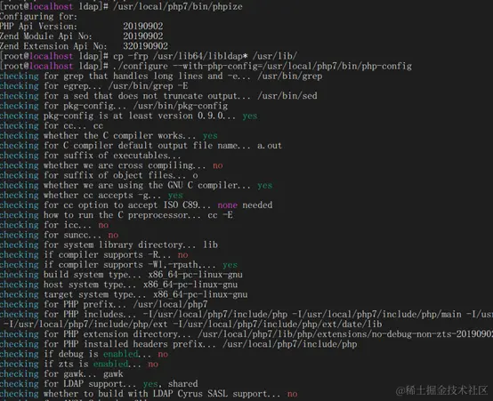493x401 pixels.
Task: Click red no after checking for icc
Action: [x=103, y=225]
